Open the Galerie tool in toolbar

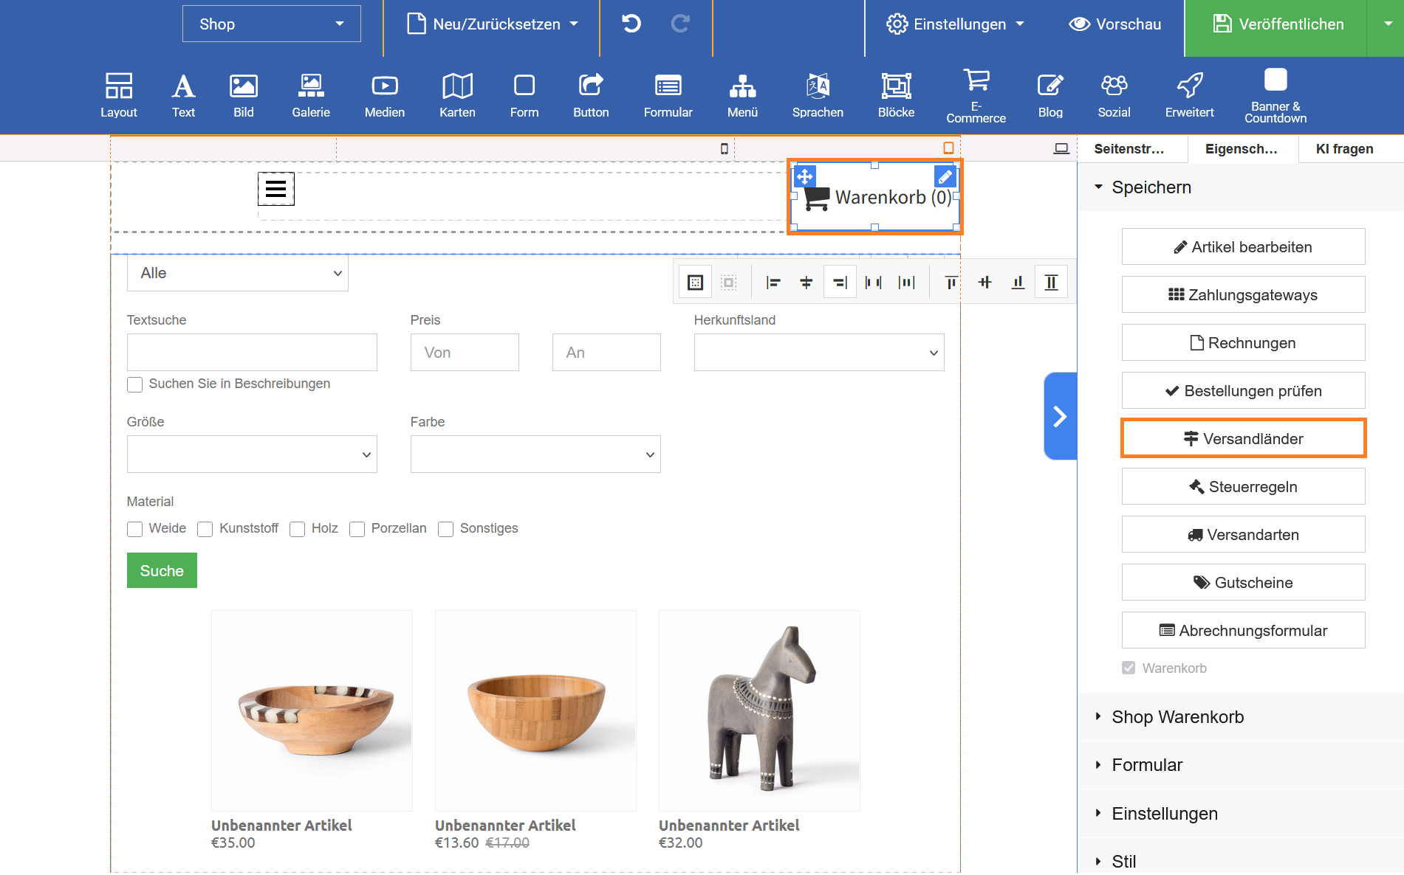pos(310,96)
